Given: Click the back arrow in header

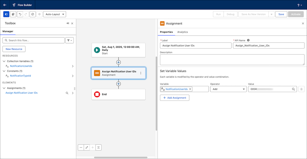Looking at the screenshot, I should pyautogui.click(x=5, y=5).
